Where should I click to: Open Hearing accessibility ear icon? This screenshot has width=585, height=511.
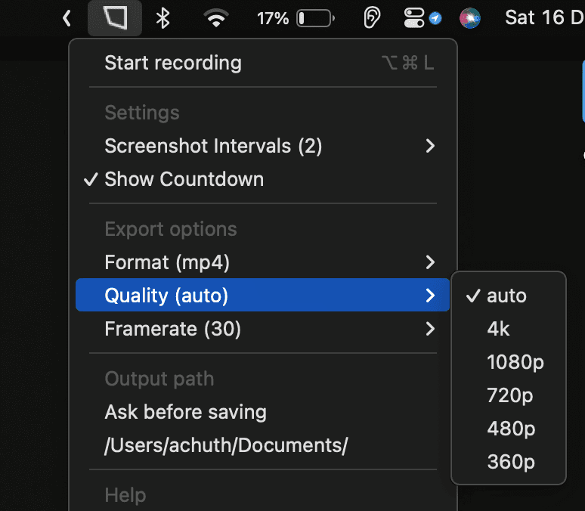click(372, 18)
